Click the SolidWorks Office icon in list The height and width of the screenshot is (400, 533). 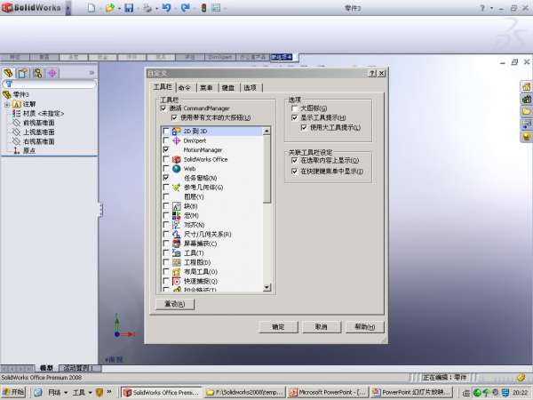coord(177,159)
